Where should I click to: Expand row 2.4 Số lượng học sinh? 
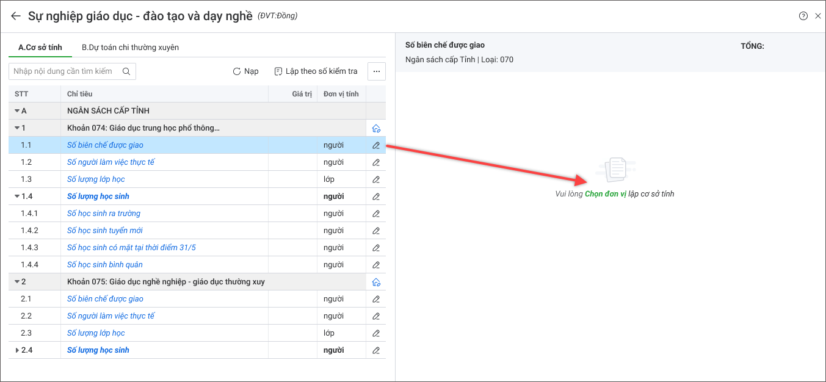pyautogui.click(x=17, y=350)
